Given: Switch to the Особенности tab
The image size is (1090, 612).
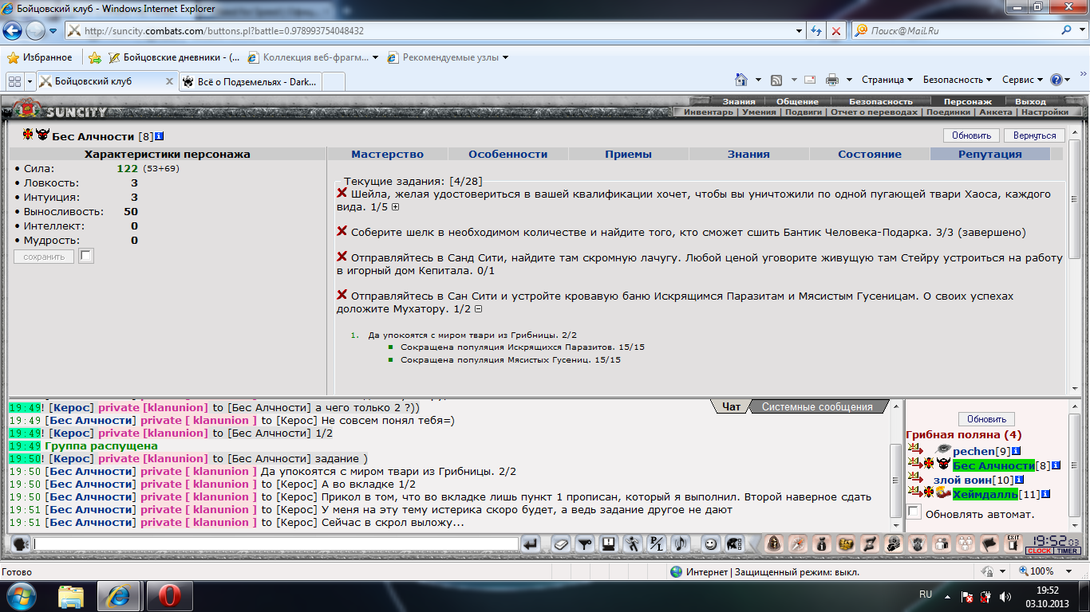Looking at the screenshot, I should 507,154.
